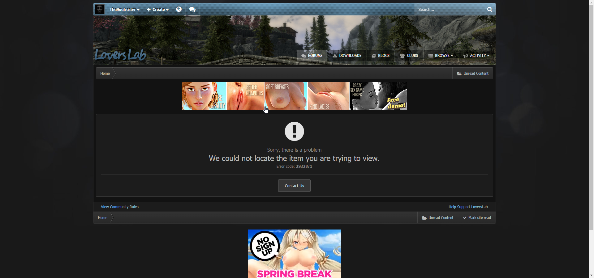Viewport: 594px width, 278px height.
Task: Open the TheSoulrester account dropdown
Action: (124, 10)
